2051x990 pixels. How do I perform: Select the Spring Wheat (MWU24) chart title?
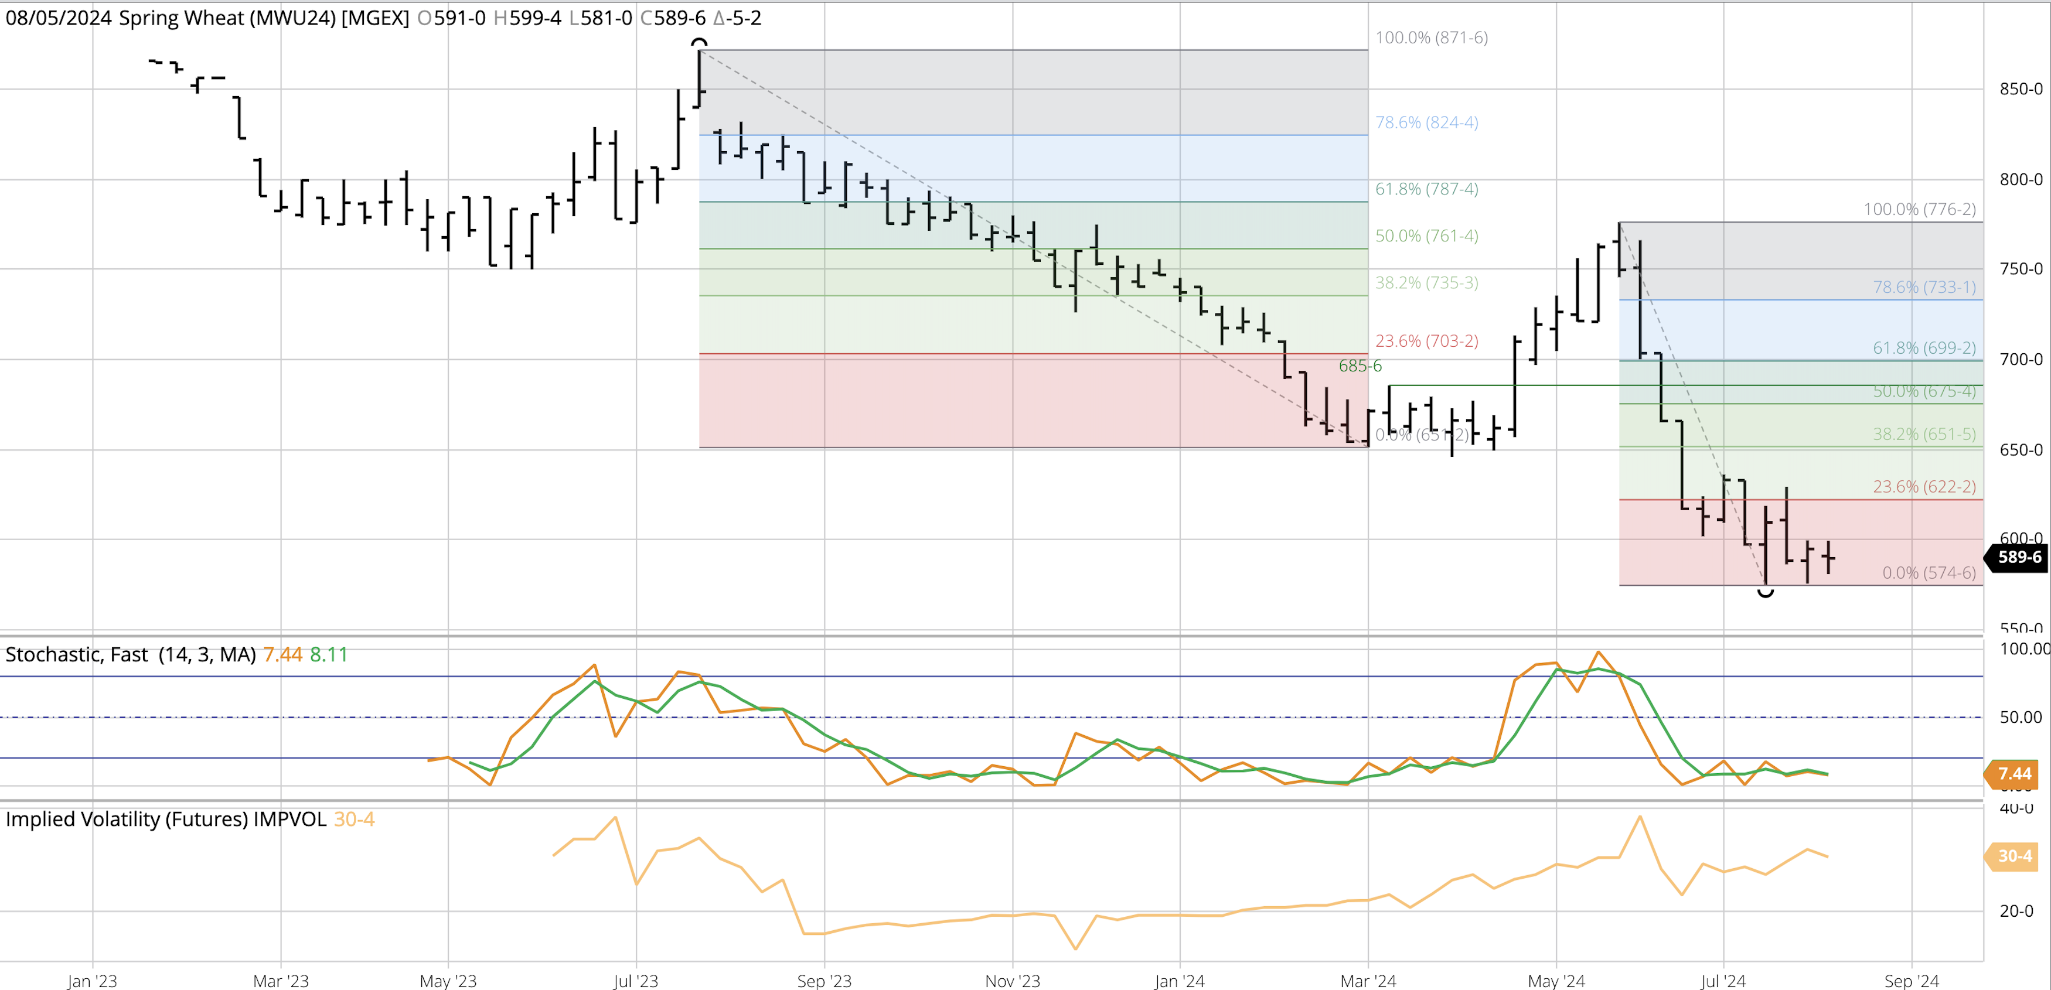tap(227, 18)
